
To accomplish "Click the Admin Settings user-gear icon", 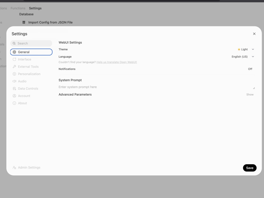I will 14,168.
